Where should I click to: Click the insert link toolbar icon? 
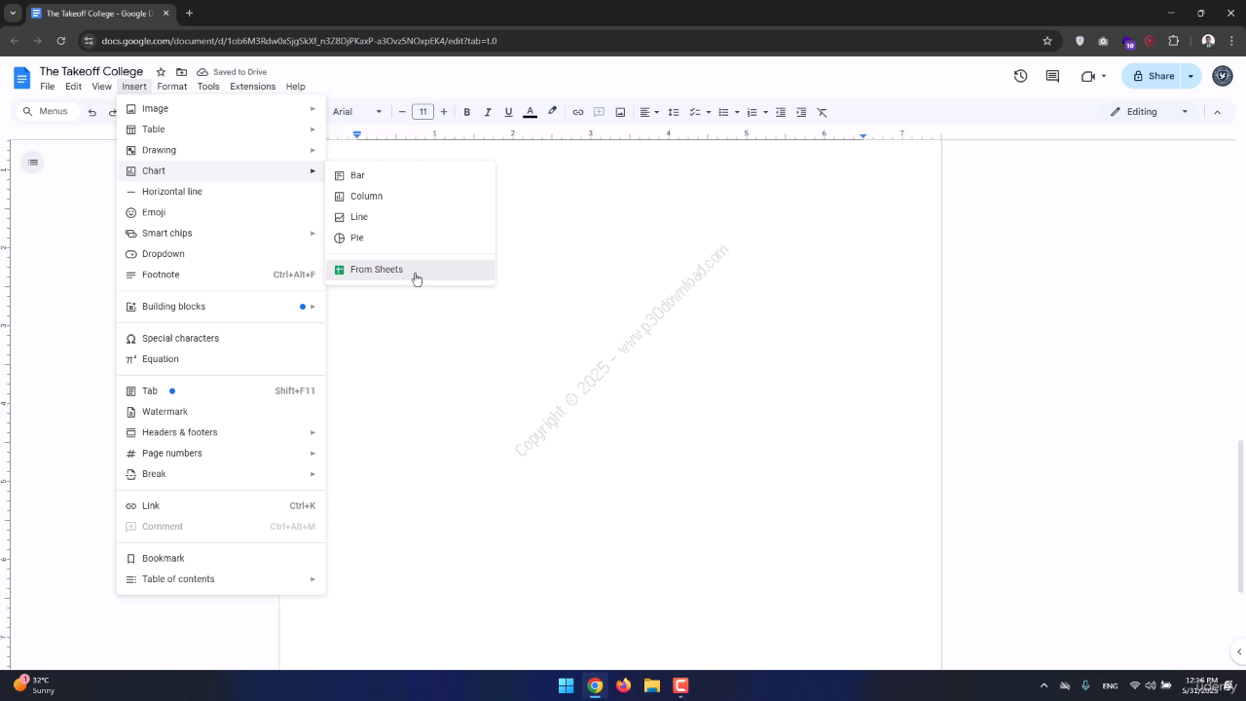point(578,112)
